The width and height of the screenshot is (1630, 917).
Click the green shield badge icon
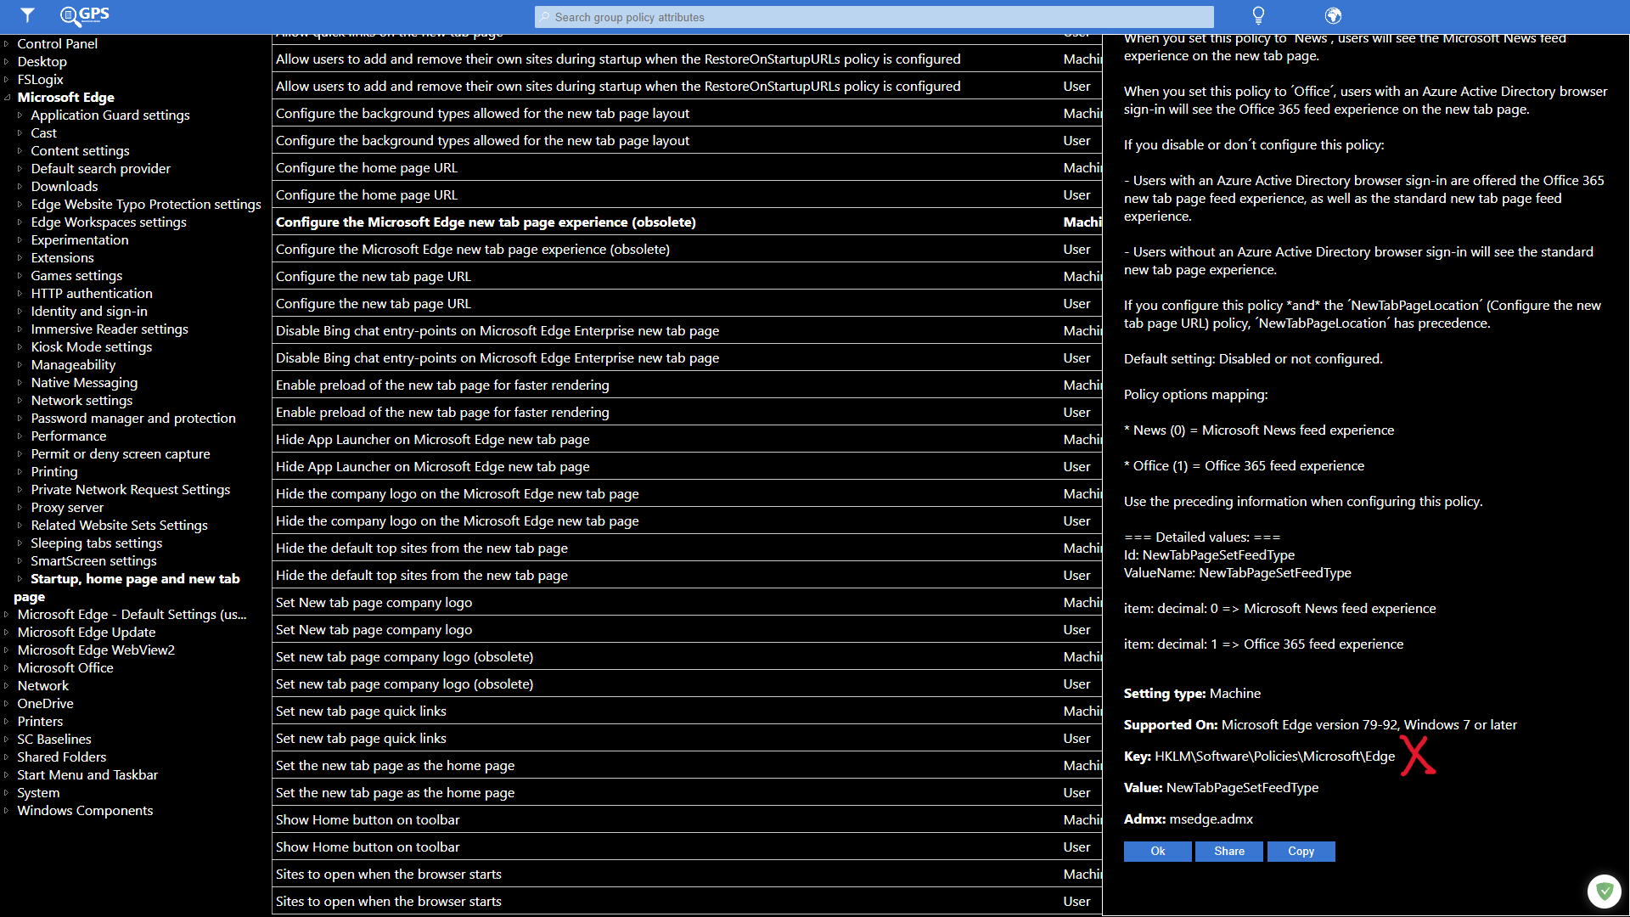click(1604, 892)
